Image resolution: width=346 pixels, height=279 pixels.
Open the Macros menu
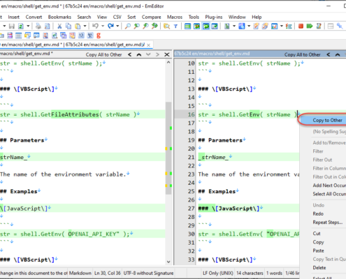coord(175,17)
